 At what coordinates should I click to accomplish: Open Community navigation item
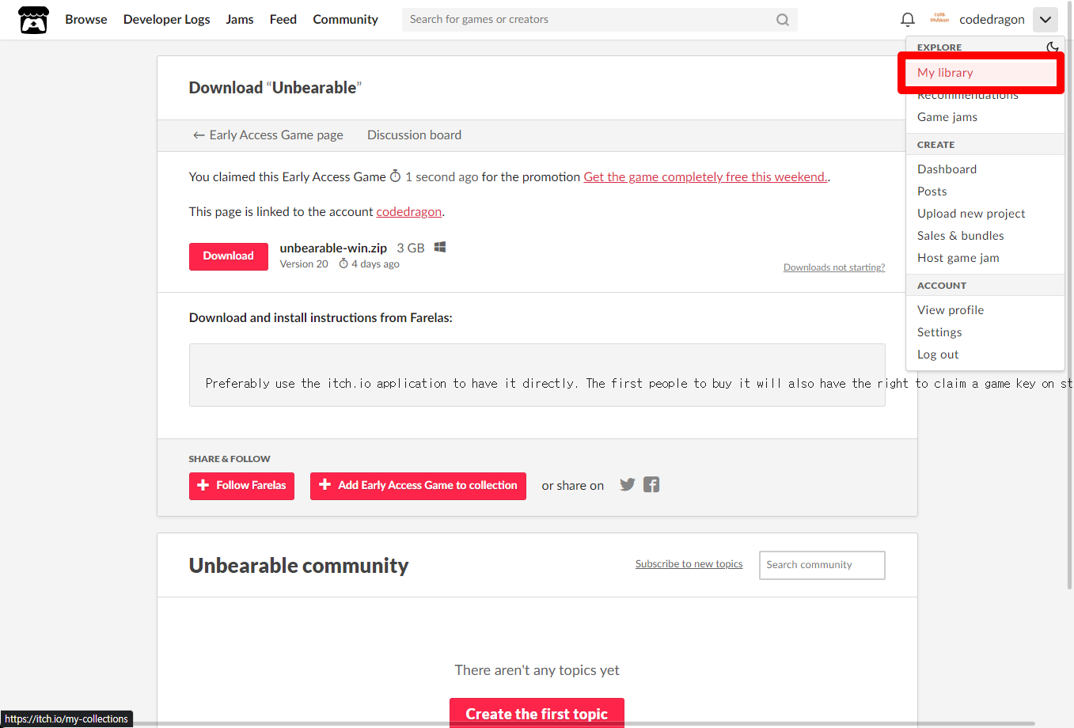[346, 20]
